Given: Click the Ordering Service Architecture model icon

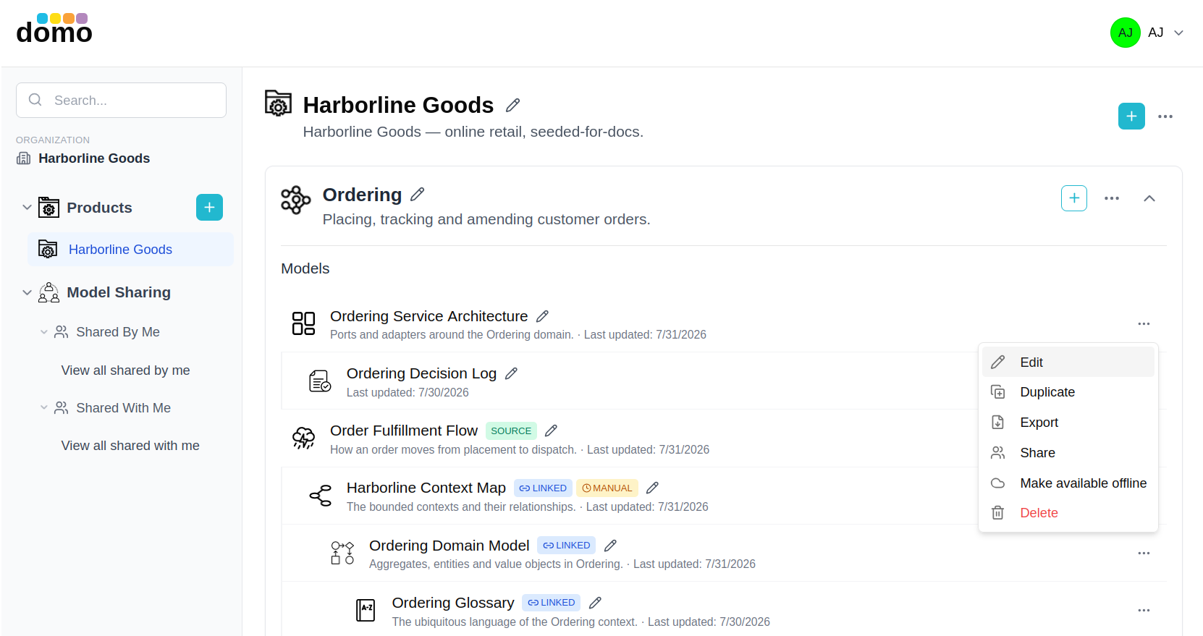Looking at the screenshot, I should (303, 323).
